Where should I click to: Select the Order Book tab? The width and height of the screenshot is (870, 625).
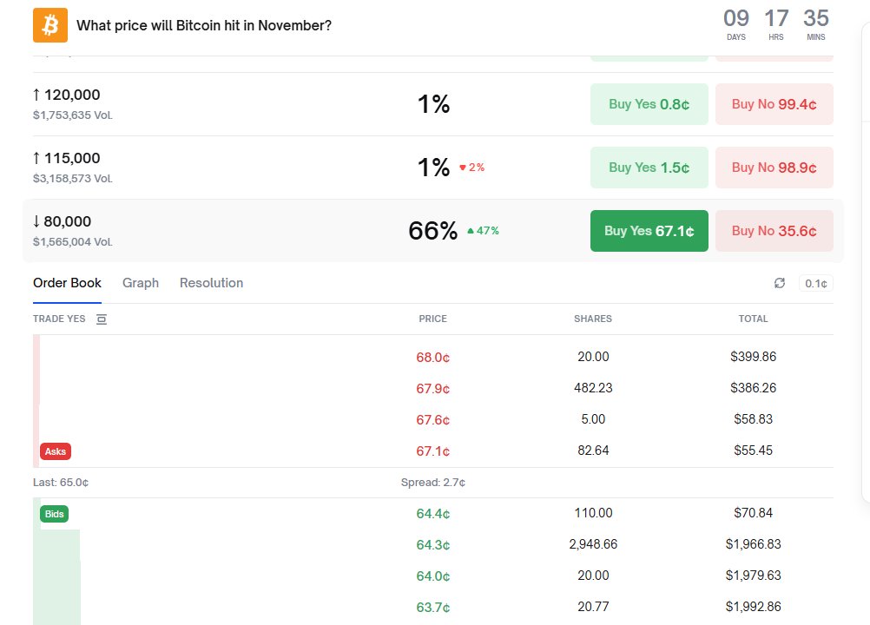(x=67, y=283)
